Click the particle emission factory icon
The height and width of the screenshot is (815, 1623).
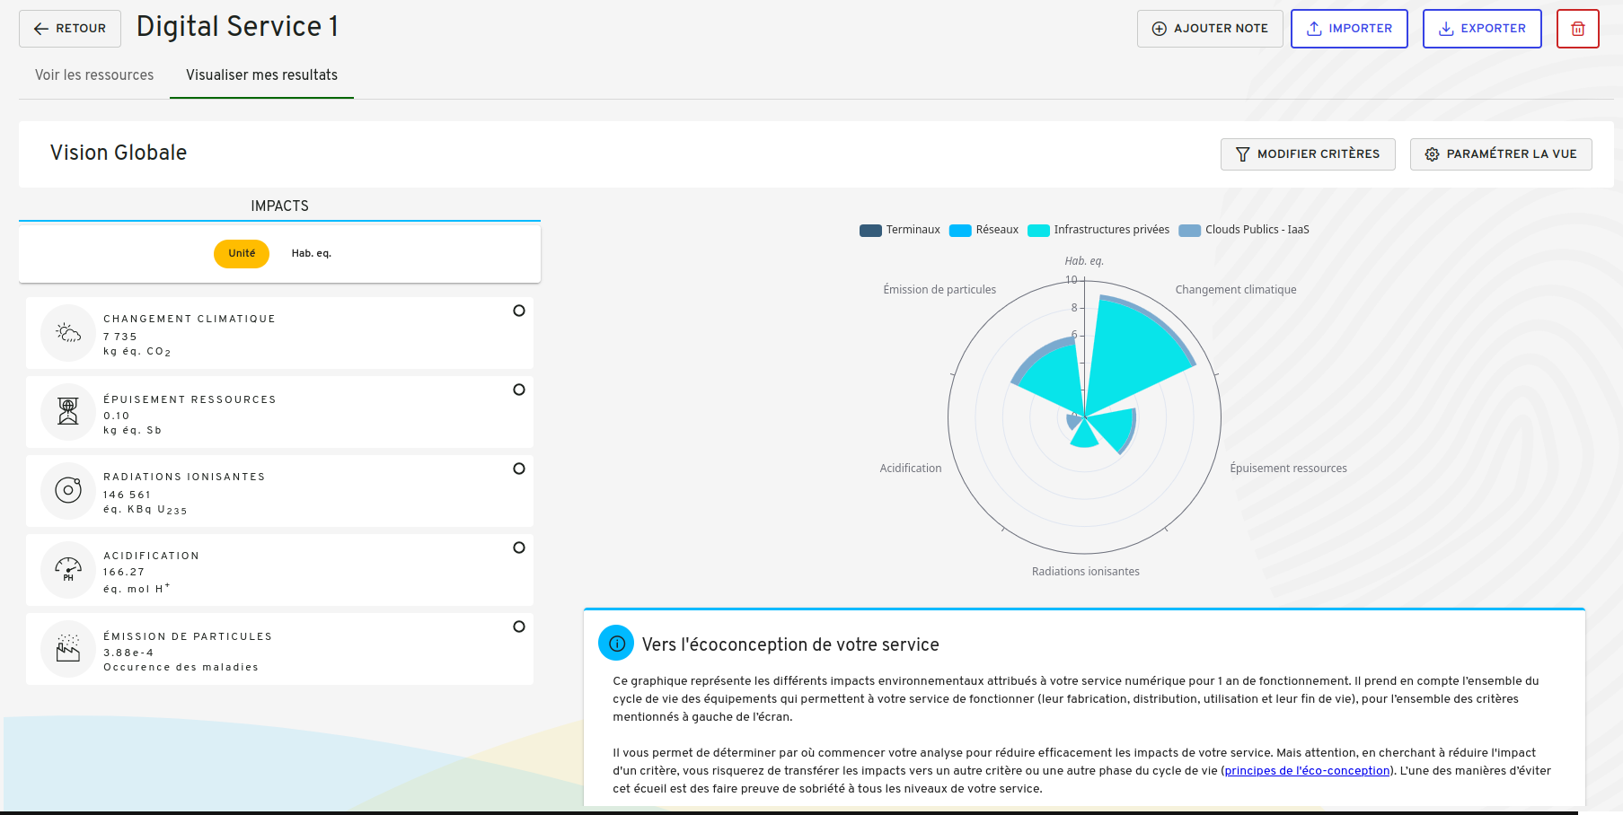click(68, 648)
